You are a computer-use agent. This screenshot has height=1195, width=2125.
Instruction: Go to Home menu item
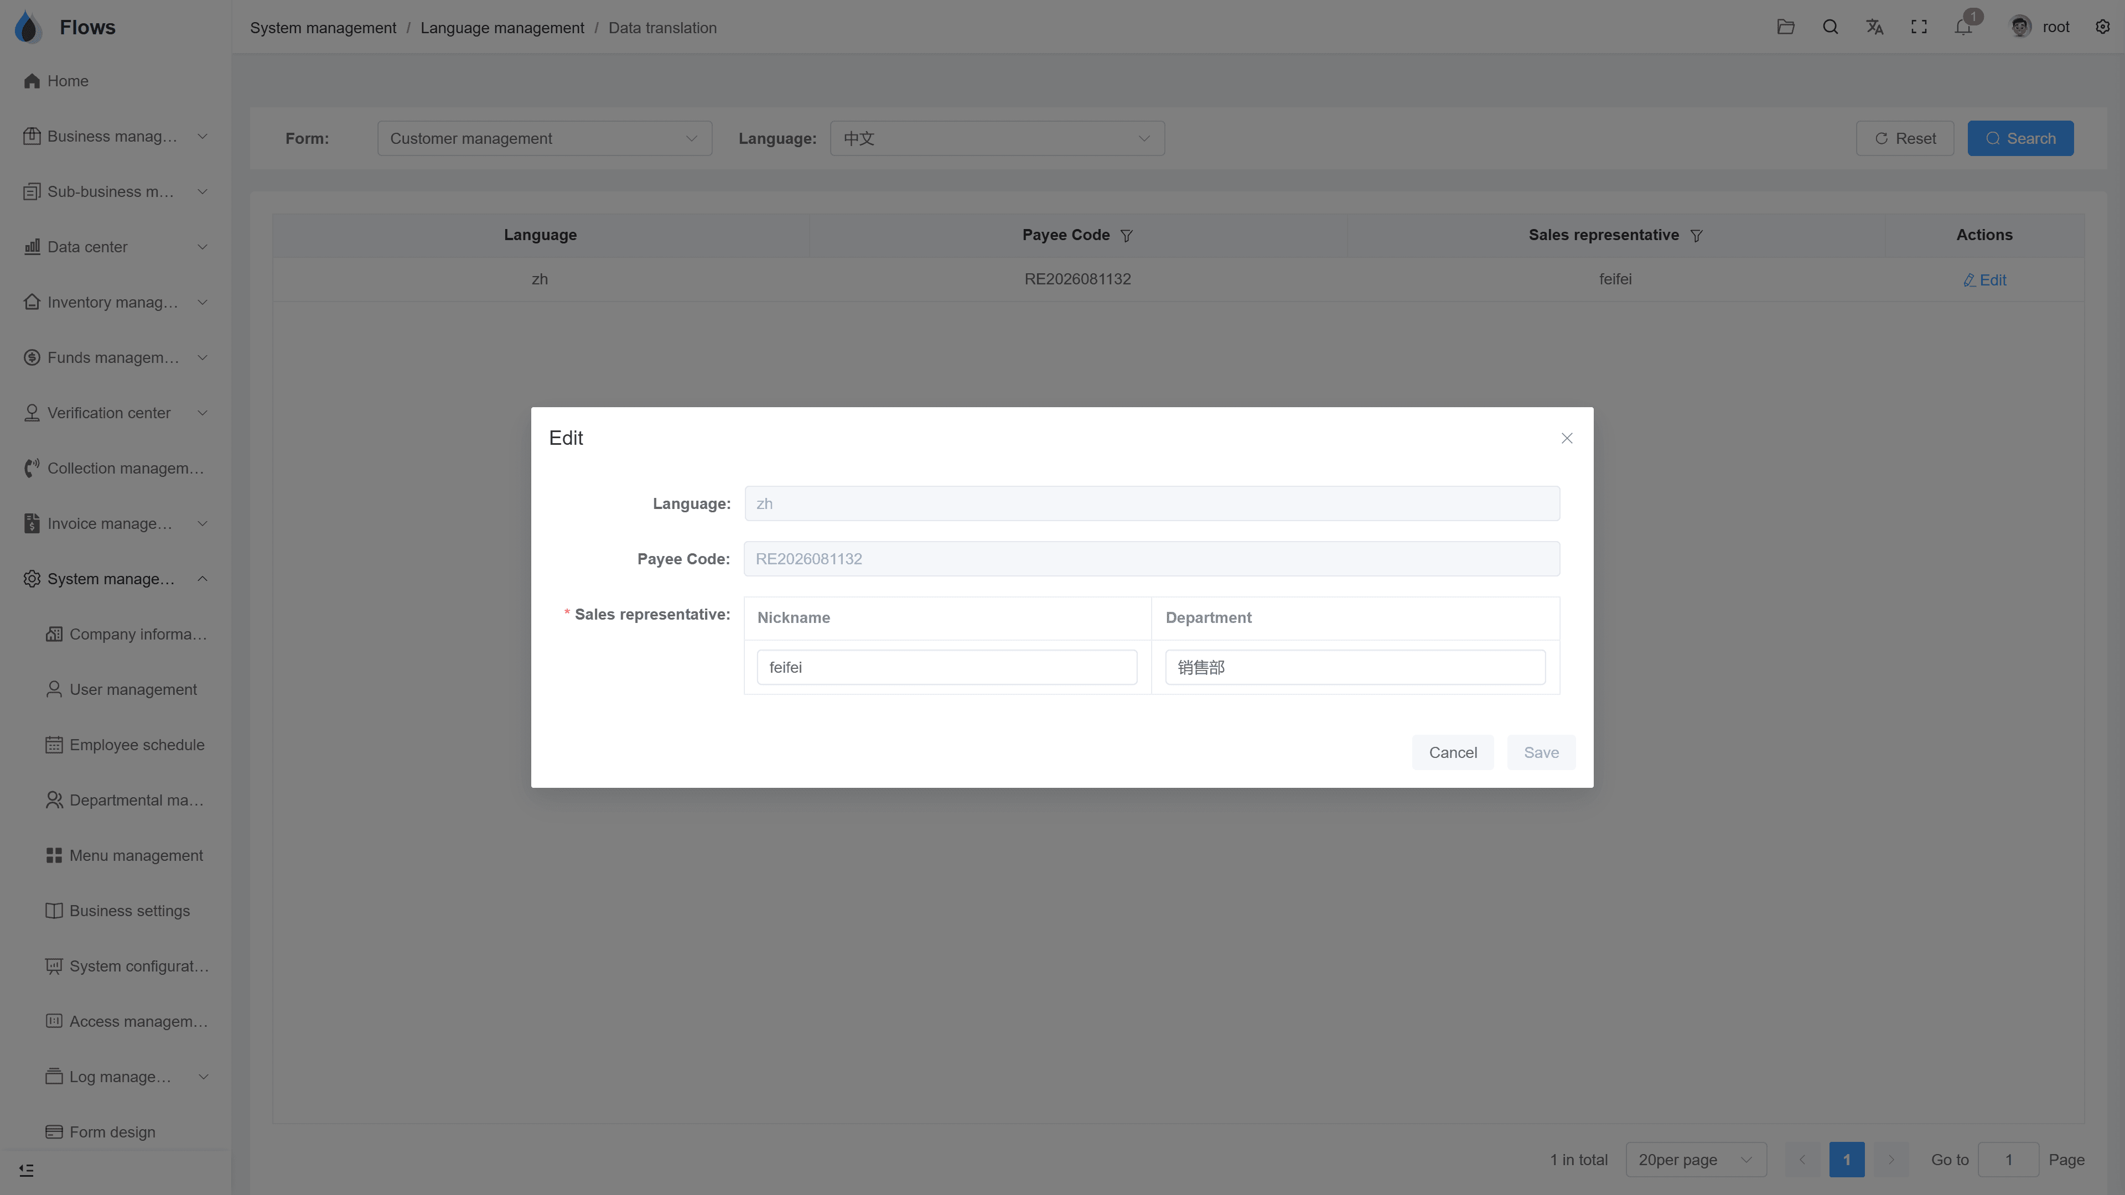pyautogui.click(x=116, y=81)
